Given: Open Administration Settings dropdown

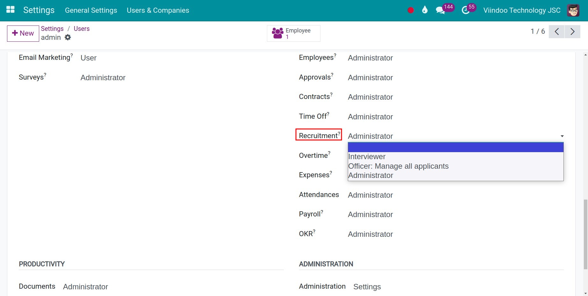Looking at the screenshot, I should [459, 287].
